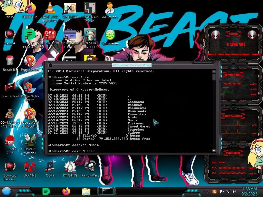Open the Action Center flag icon
The width and height of the screenshot is (263, 197).
[222, 191]
